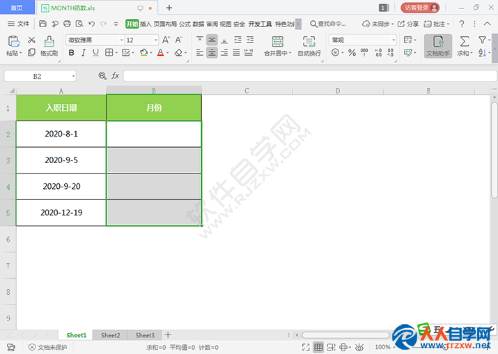Decrease font size with A- icon
The image size is (498, 354).
point(178,40)
